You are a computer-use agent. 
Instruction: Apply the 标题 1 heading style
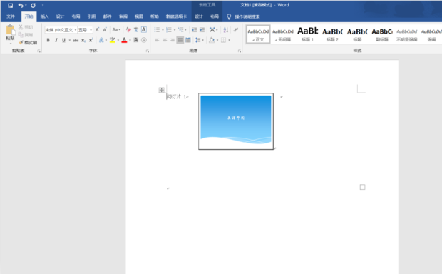pos(307,34)
